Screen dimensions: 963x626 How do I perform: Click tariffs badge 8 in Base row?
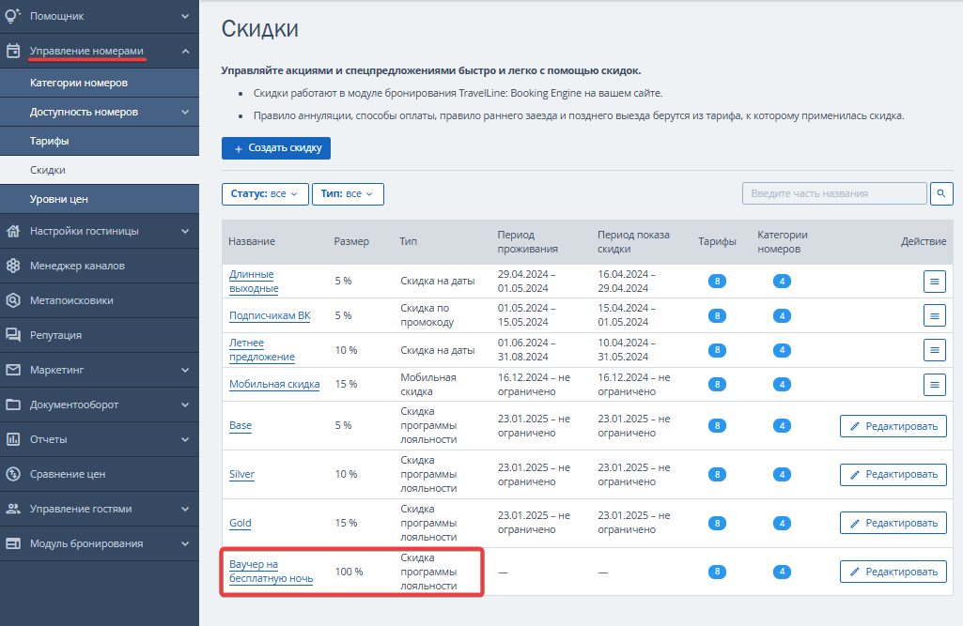(x=717, y=425)
